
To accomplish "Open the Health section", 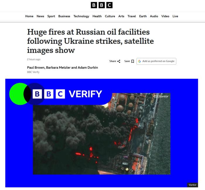I will (97, 16).
